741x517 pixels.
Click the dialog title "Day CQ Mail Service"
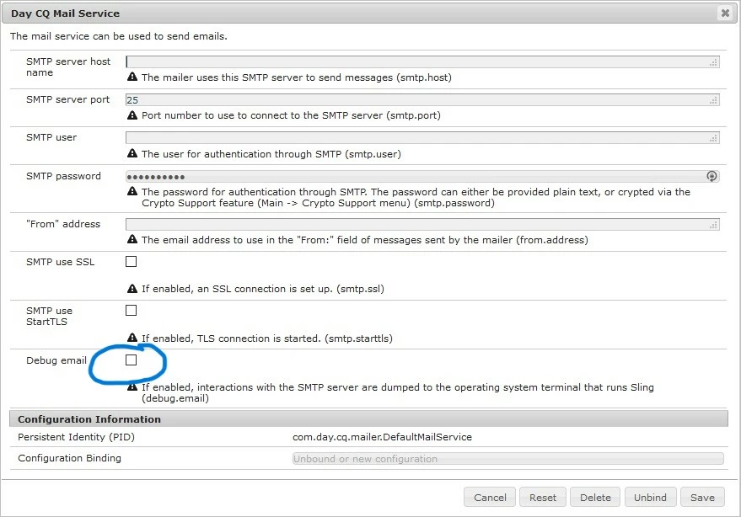(65, 13)
